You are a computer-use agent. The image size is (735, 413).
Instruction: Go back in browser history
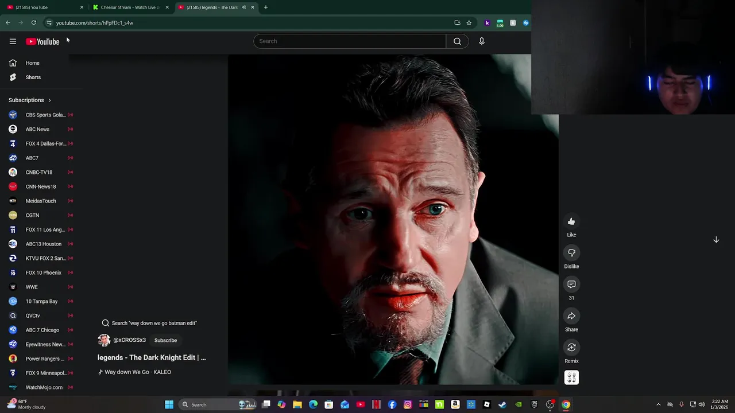8,23
